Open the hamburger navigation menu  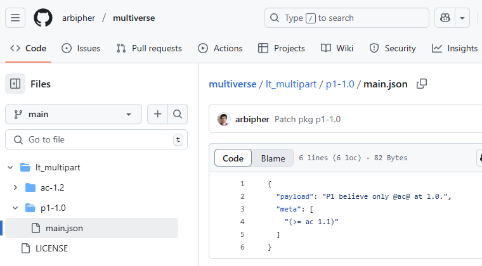point(16,18)
